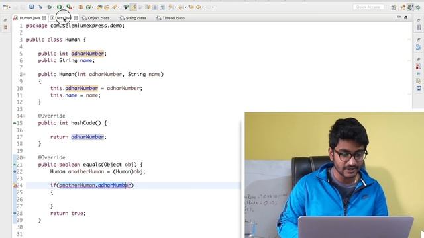The image size is (424, 238).
Task: Click 'package' keyword on line 1
Action: click(37, 26)
